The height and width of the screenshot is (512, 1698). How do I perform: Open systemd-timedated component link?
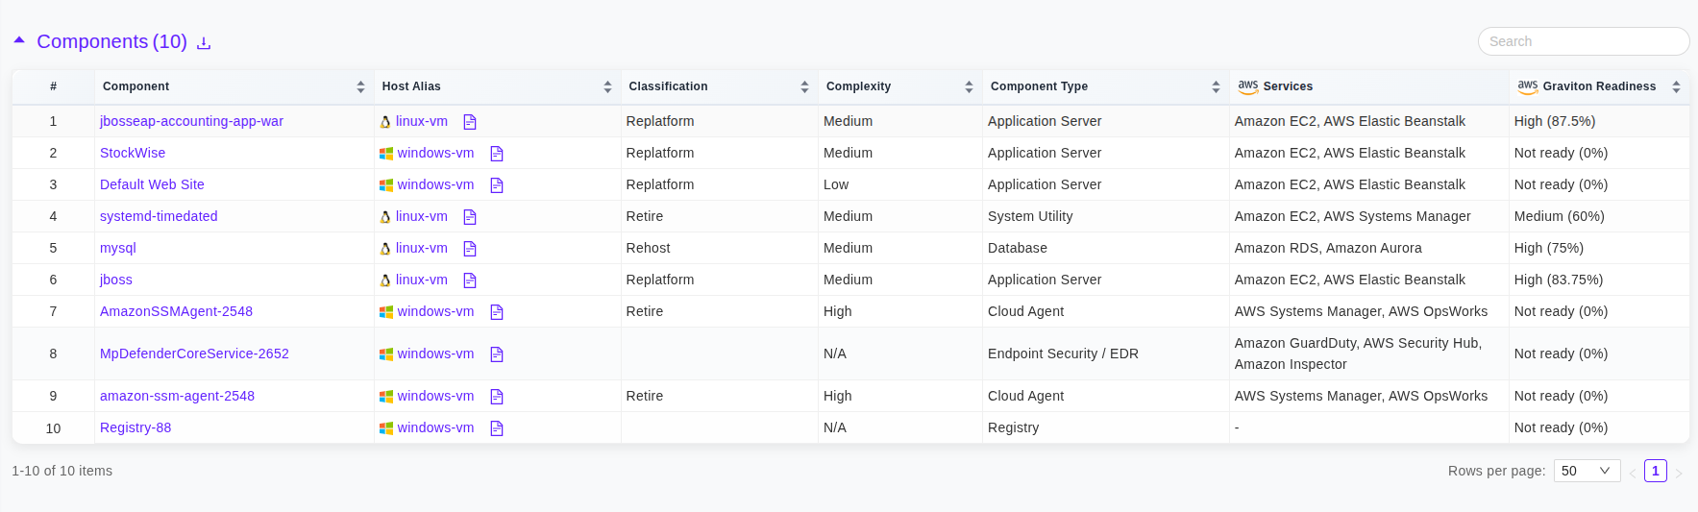tap(159, 216)
